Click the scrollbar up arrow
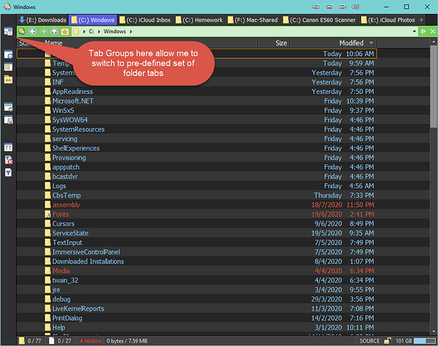This screenshot has height=346, width=438. pos(433,42)
